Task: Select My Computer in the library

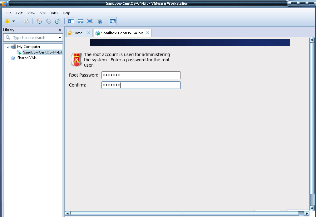Action: [29, 47]
